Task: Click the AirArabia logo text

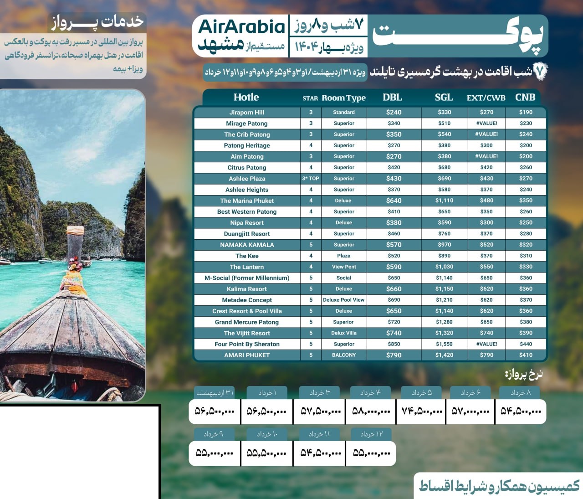Action: (242, 27)
